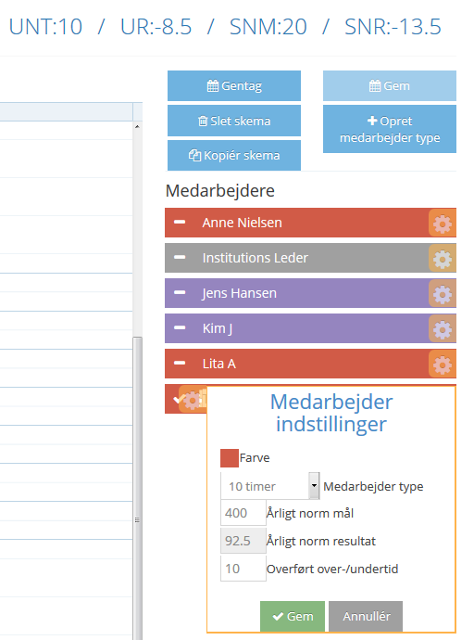
Task: Open settings gear for Jens Hansen
Action: [x=443, y=293]
